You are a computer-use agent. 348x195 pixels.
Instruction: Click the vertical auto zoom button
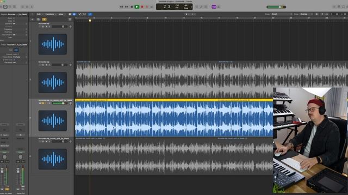click(322, 14)
